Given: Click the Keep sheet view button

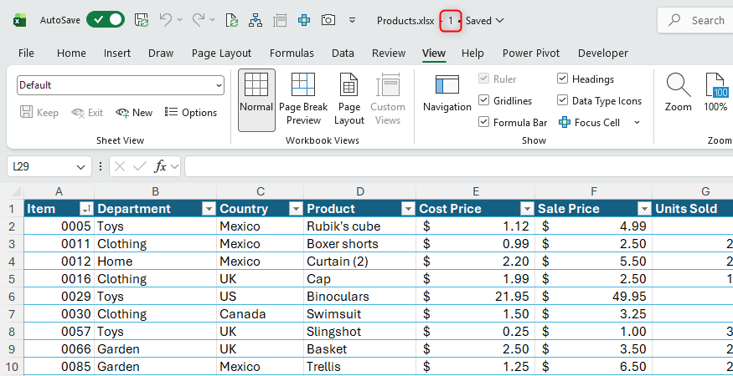Looking at the screenshot, I should (x=39, y=113).
